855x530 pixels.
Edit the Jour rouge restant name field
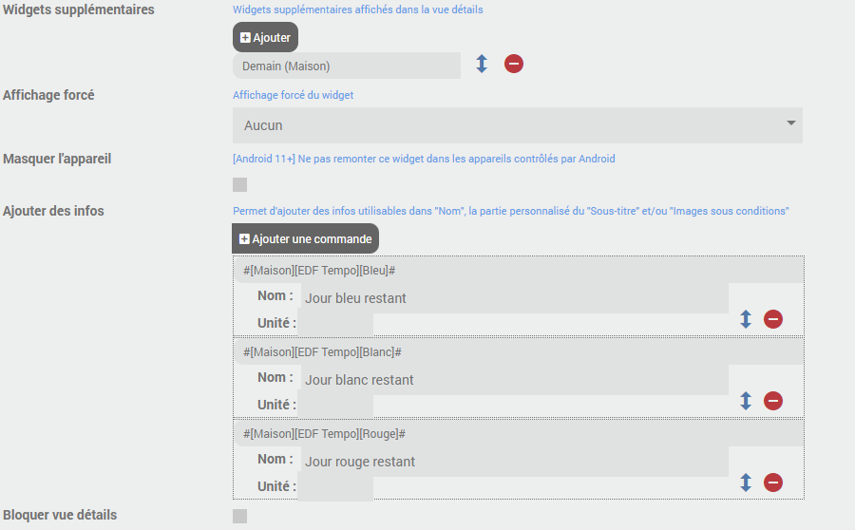pos(513,462)
